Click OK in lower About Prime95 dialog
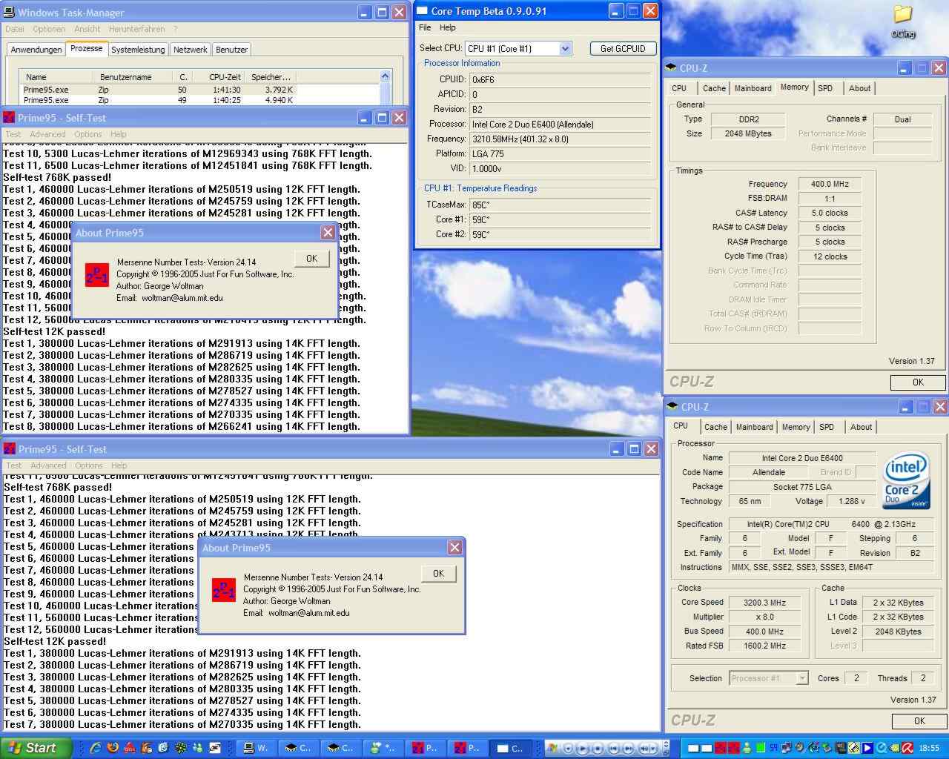The image size is (949, 759). tap(438, 574)
